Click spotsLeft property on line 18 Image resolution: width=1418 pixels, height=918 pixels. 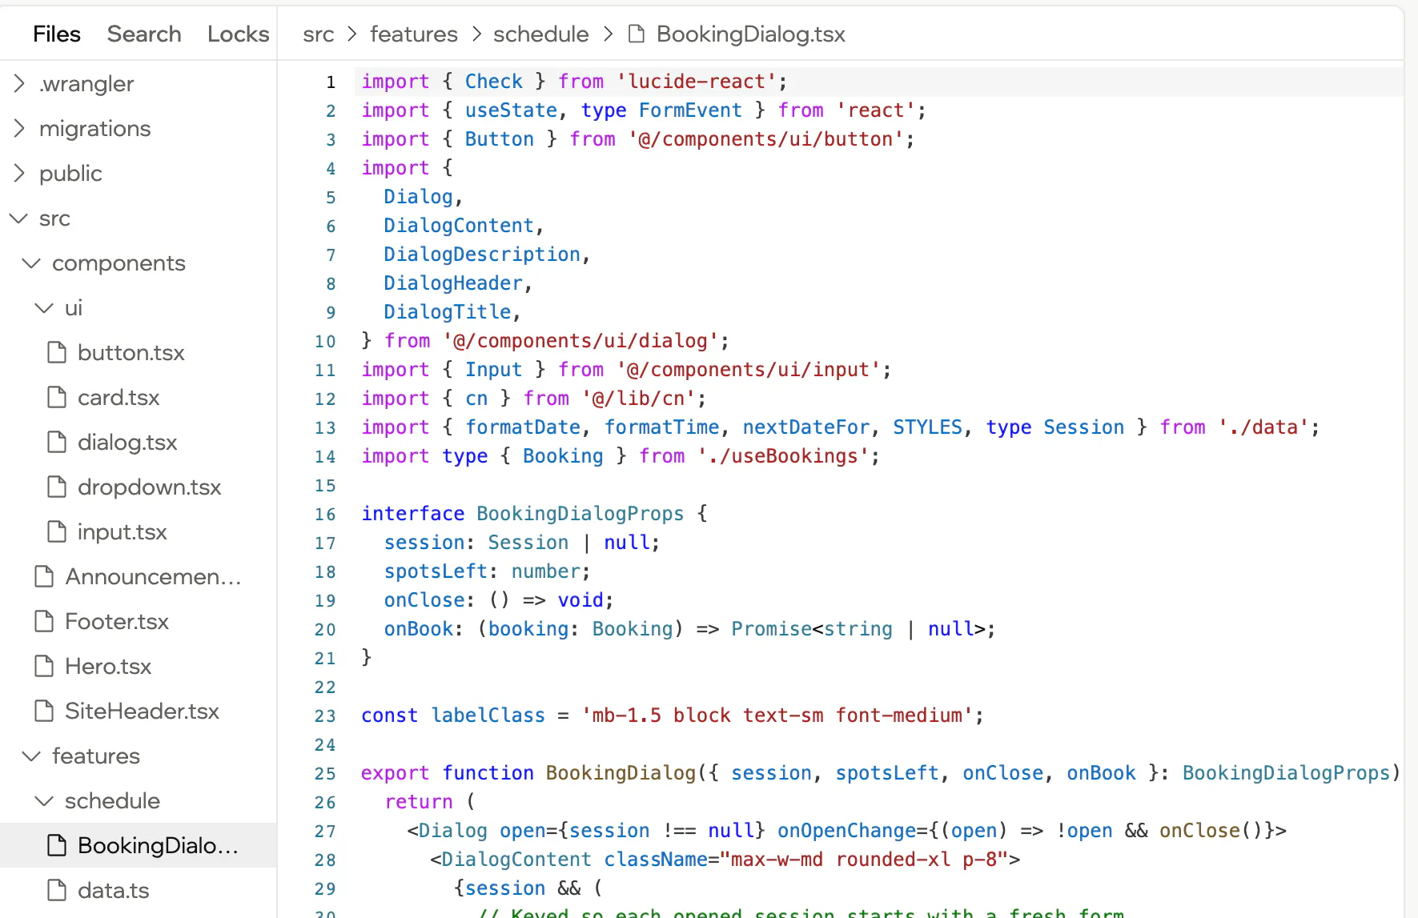click(436, 571)
